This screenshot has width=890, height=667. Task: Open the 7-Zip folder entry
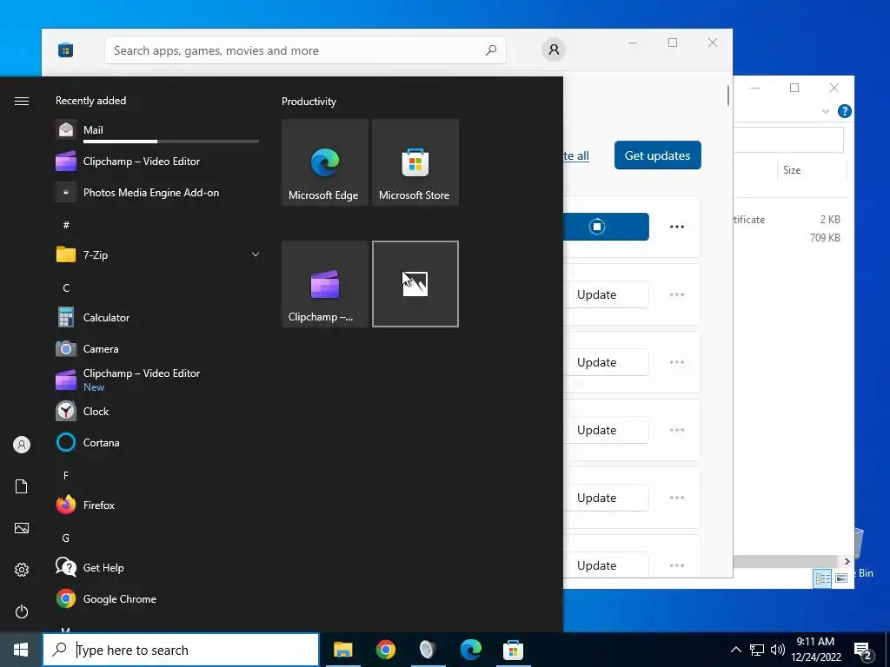(157, 254)
